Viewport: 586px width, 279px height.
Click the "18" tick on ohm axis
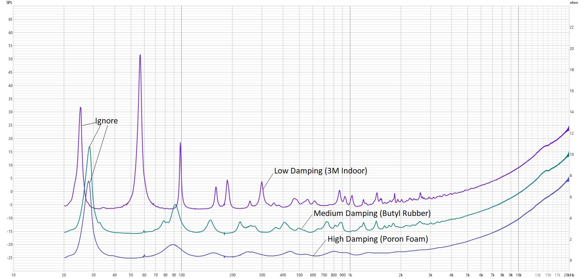(572, 70)
